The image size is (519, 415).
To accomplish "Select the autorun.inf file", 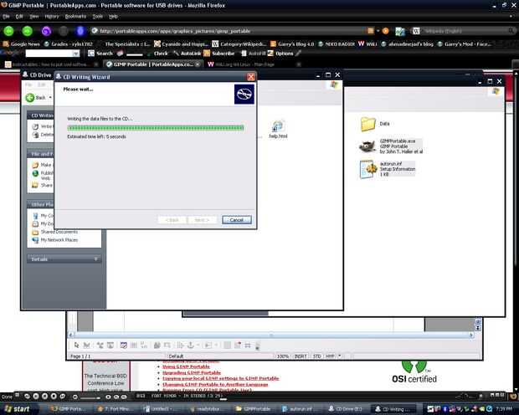I will (388, 169).
